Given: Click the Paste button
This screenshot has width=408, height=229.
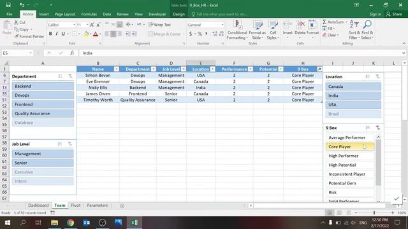Looking at the screenshot, I should click(7, 27).
